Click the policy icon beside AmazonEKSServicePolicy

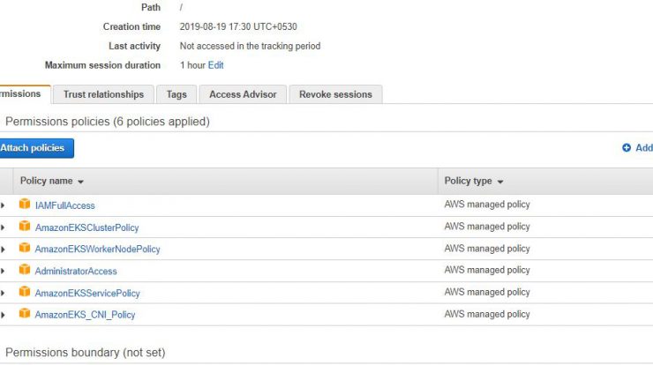[25, 291]
